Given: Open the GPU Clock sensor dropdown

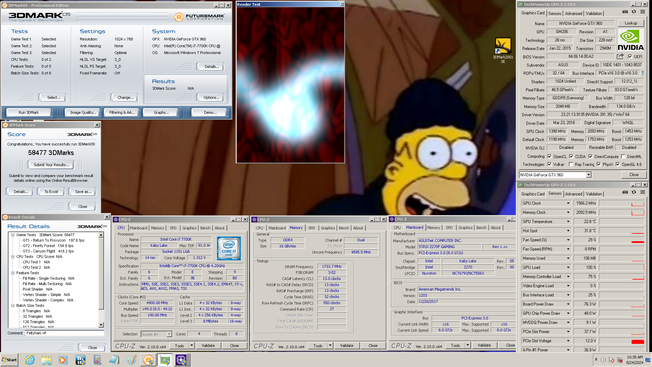Looking at the screenshot, I should pos(568,203).
